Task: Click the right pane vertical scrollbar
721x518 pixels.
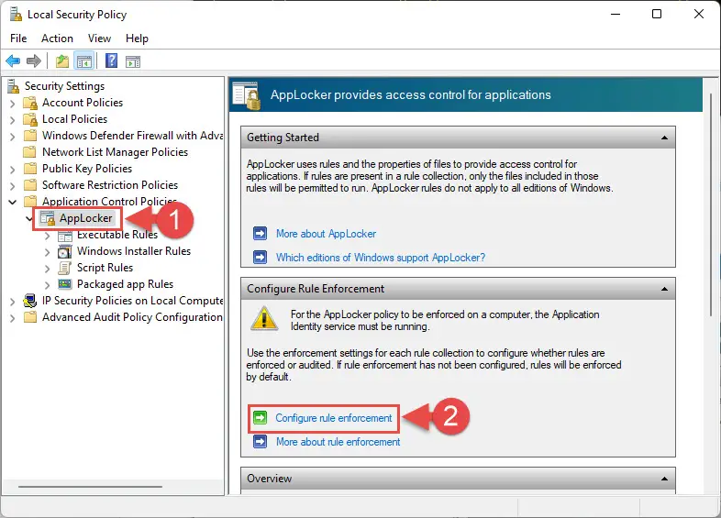Action: click(x=712, y=204)
